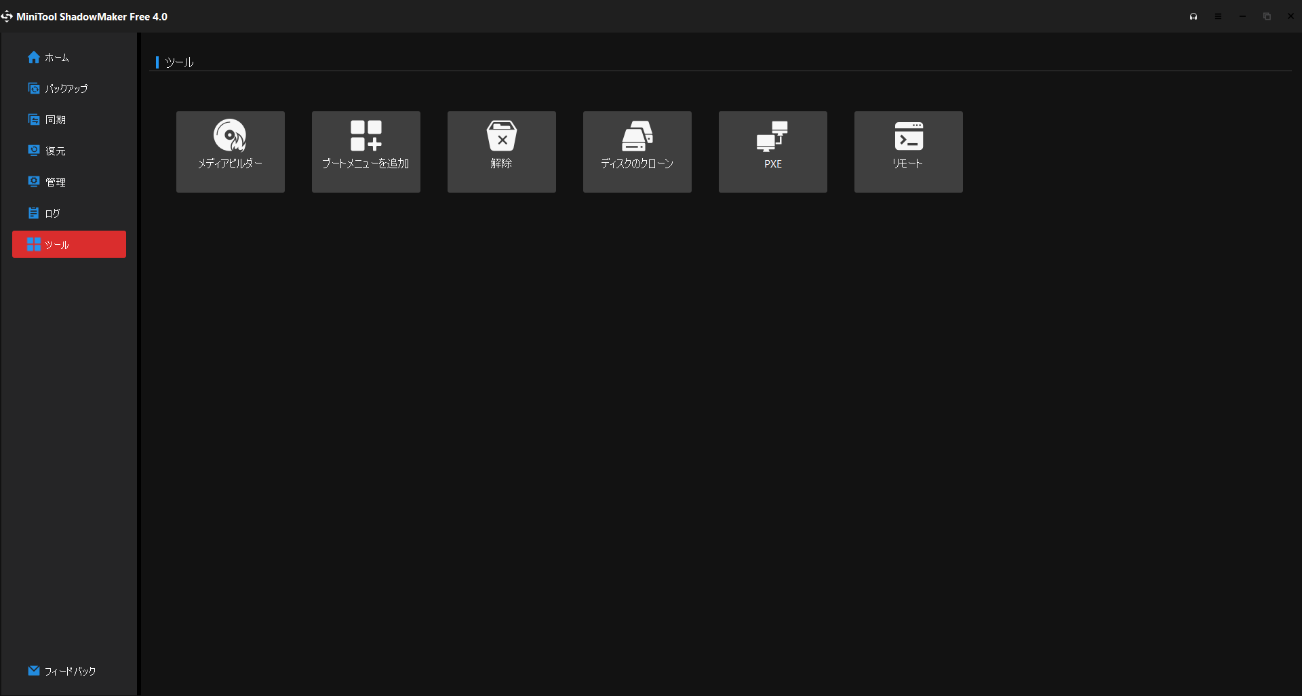Click the log icon beside ログ
The height and width of the screenshot is (696, 1302).
(34, 213)
